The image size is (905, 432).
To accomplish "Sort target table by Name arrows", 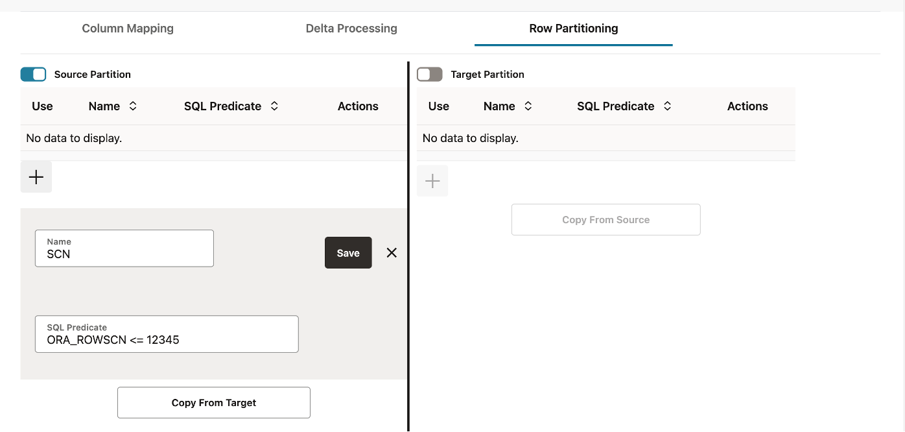I will pos(528,106).
